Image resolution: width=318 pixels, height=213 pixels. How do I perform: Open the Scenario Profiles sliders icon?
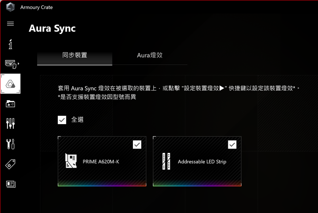click(x=10, y=123)
